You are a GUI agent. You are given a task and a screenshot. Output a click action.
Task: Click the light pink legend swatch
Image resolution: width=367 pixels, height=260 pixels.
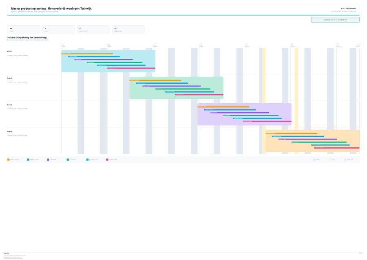345,160
